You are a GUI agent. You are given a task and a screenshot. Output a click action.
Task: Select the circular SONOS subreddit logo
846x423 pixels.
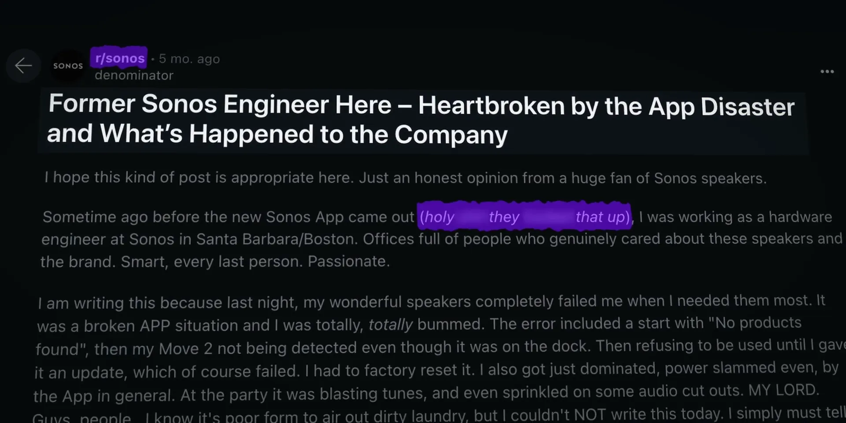(x=68, y=66)
